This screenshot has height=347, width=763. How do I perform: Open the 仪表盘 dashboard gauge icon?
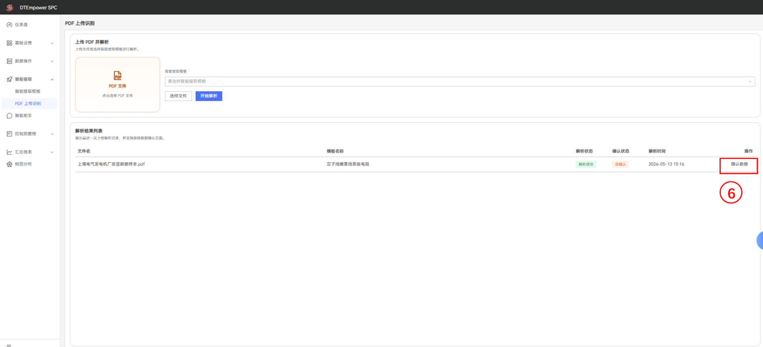click(x=9, y=25)
